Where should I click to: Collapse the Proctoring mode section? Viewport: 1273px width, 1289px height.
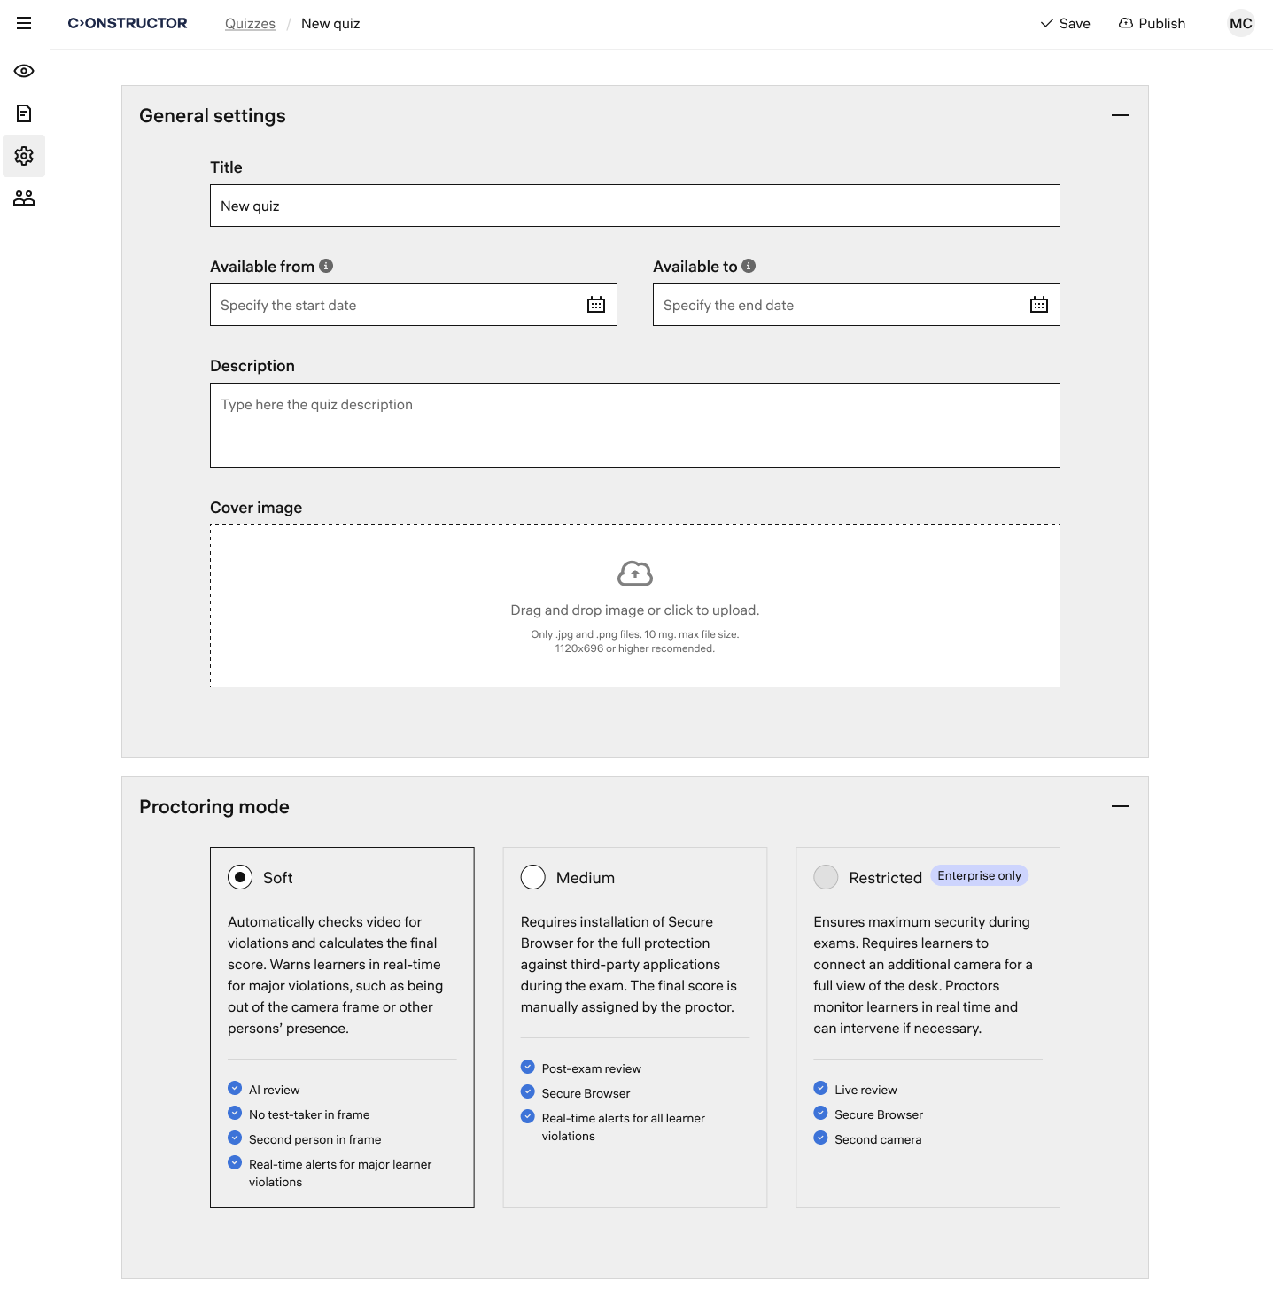[x=1121, y=806]
